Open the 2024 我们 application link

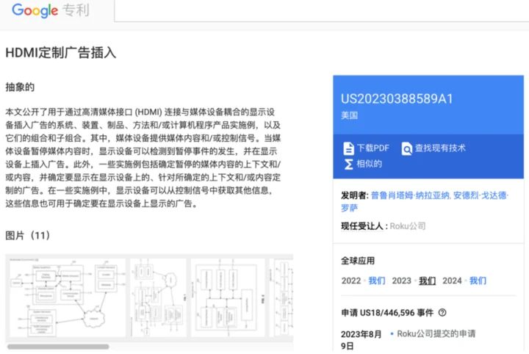tap(478, 281)
